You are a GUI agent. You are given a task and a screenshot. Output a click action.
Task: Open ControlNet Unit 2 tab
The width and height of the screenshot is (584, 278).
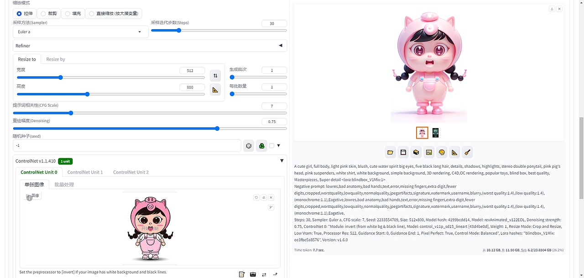131,172
